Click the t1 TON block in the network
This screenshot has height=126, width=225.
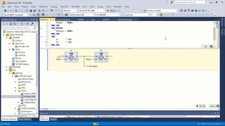[71, 57]
